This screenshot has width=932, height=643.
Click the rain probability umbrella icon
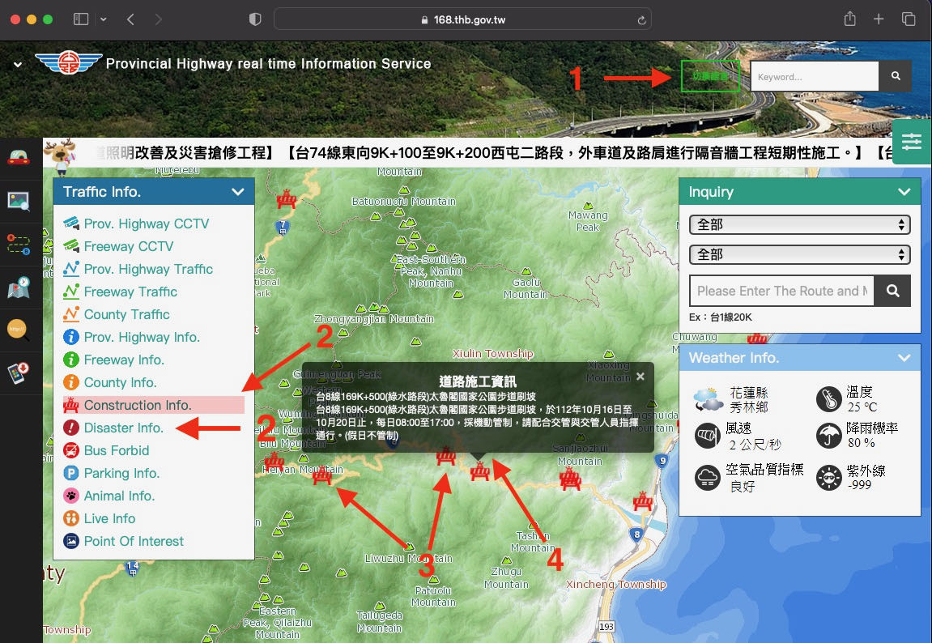point(828,436)
